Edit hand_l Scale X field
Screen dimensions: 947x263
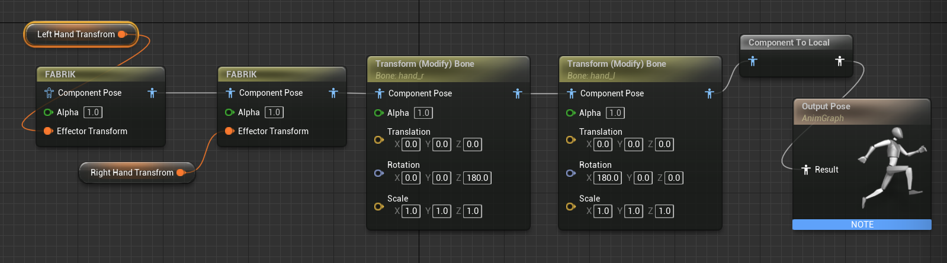[603, 211]
